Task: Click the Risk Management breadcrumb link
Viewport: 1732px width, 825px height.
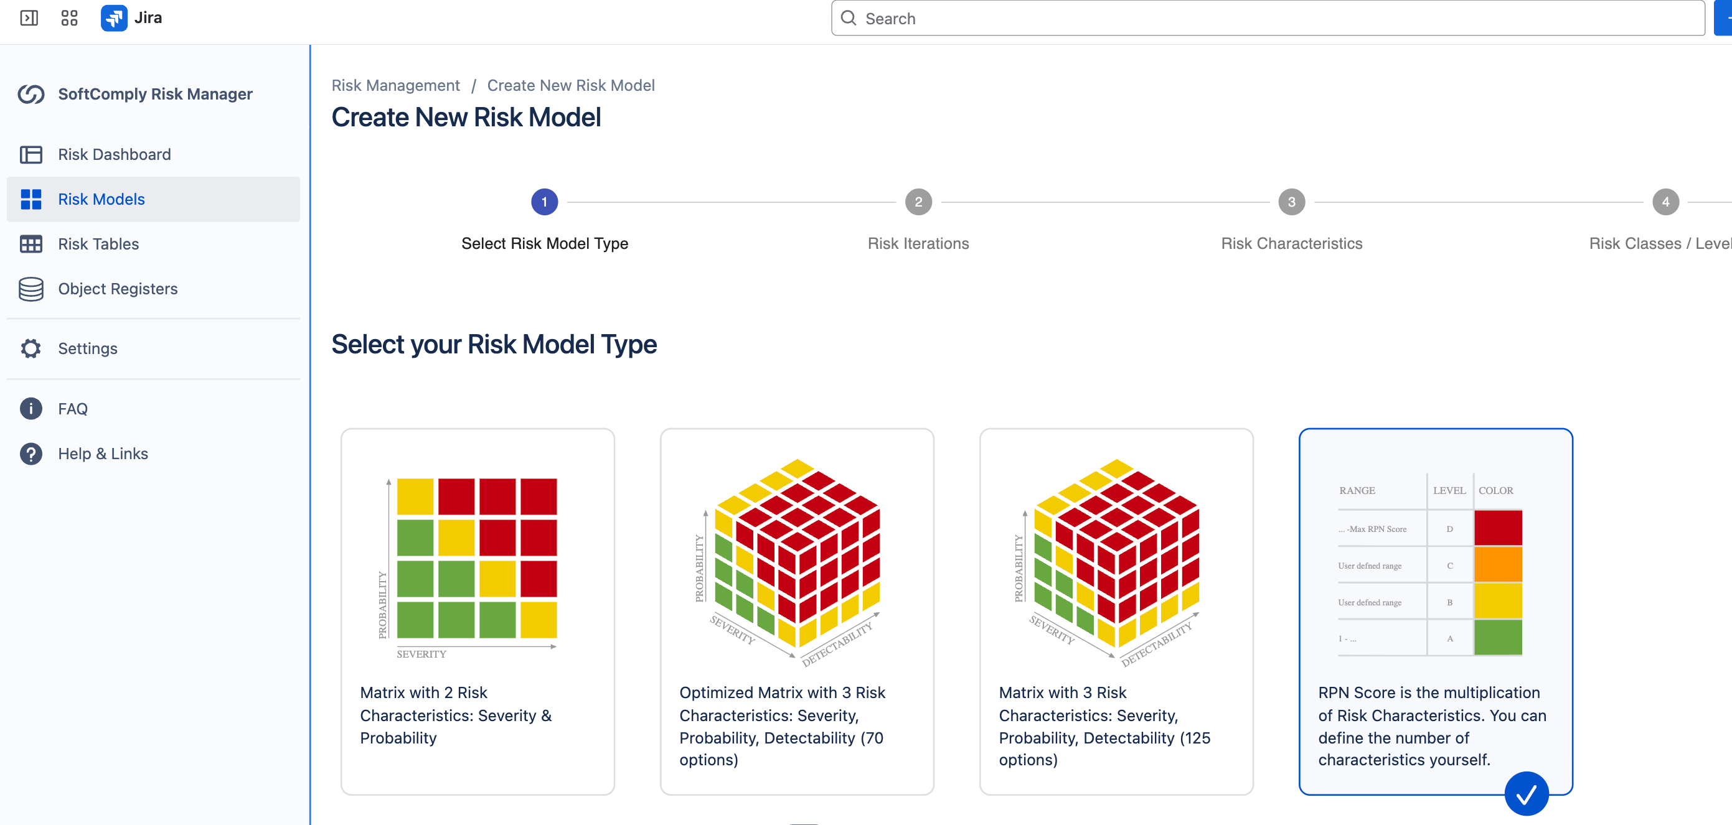Action: click(x=395, y=85)
